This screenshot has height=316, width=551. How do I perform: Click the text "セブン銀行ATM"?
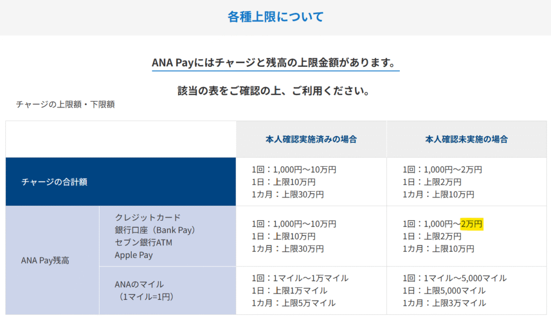(143, 243)
